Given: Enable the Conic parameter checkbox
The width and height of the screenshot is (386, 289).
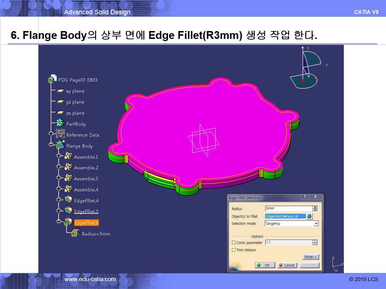Looking at the screenshot, I should (x=234, y=243).
